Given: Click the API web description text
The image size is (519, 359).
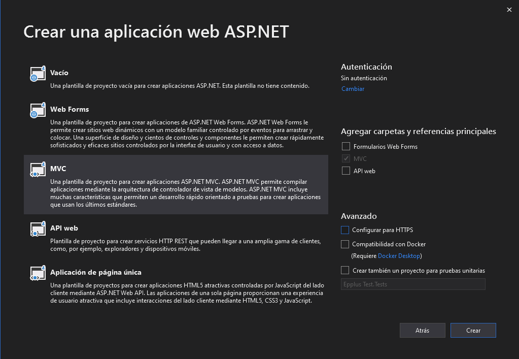Looking at the screenshot, I should click(186, 245).
